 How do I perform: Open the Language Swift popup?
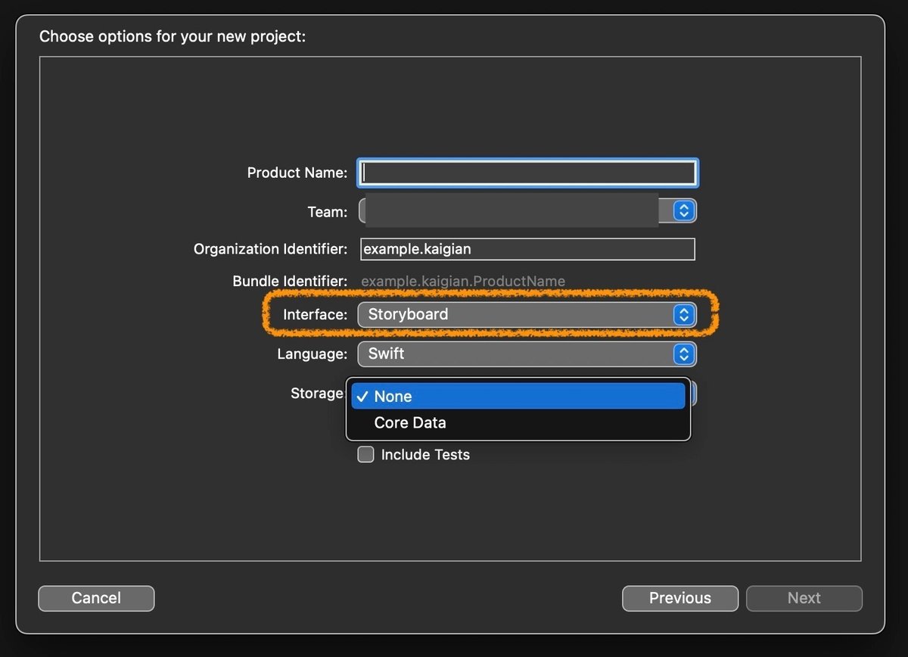527,353
